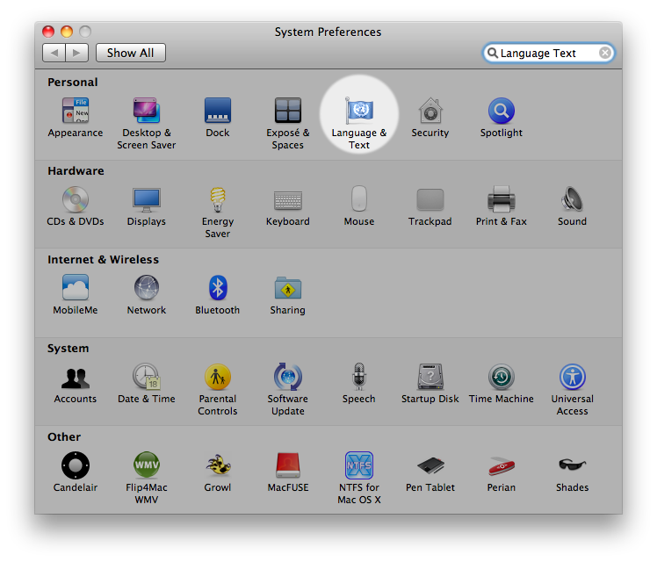Clear the search field text

[605, 53]
